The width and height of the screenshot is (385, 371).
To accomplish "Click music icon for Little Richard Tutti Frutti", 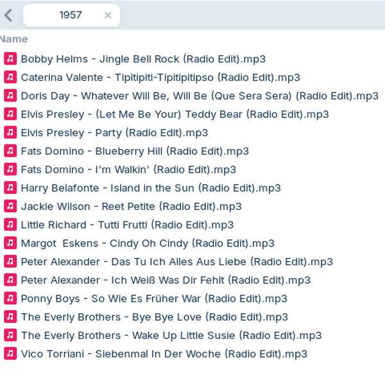I will tap(10, 224).
